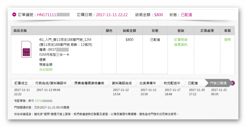
Task: Click the 2017-11-12 09:04 timestamp
Action: [x=48, y=90]
